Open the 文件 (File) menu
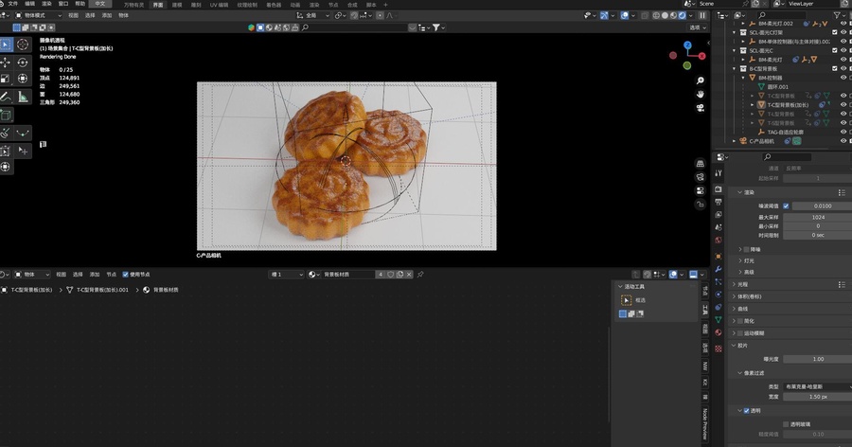The image size is (852, 447). 13,4
